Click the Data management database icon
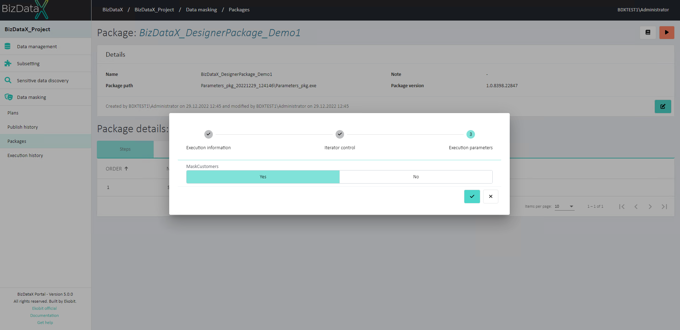 (x=7, y=46)
